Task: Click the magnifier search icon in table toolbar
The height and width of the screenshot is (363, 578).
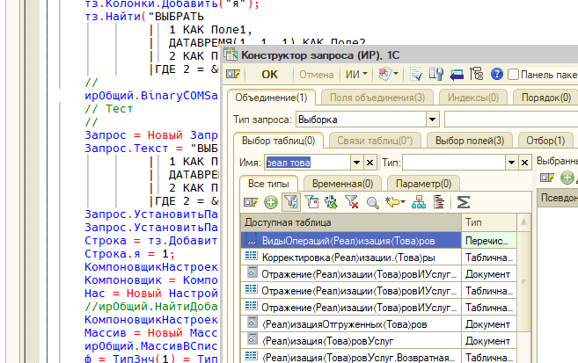Action: click(x=372, y=202)
